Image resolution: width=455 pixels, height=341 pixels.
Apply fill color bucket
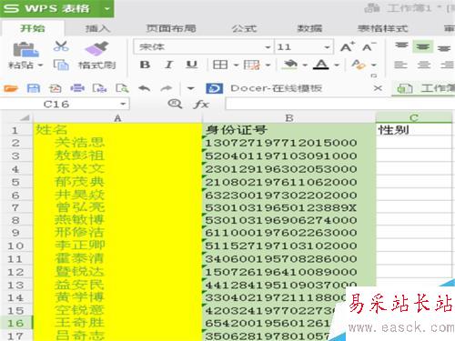(289, 65)
